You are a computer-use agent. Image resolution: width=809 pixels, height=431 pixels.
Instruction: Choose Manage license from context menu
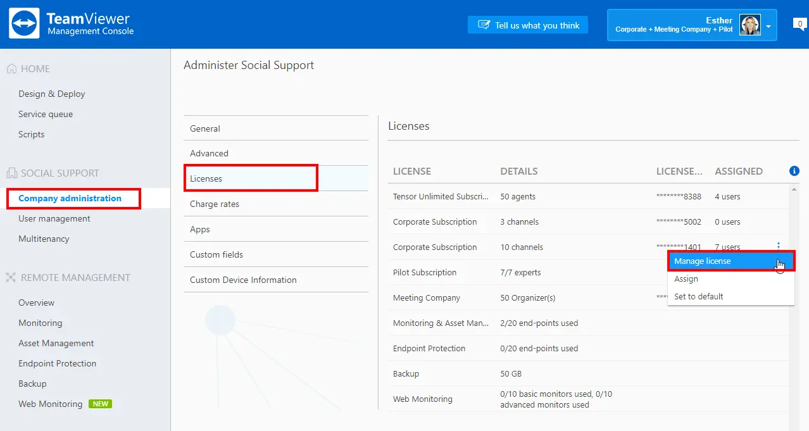coord(731,261)
